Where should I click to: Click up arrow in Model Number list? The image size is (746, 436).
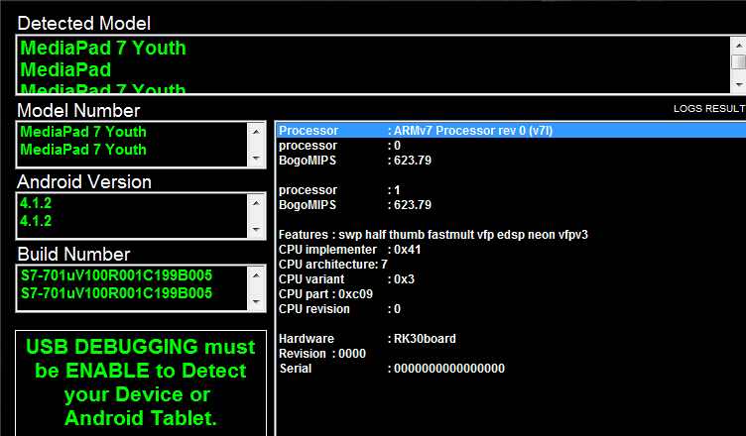click(256, 132)
